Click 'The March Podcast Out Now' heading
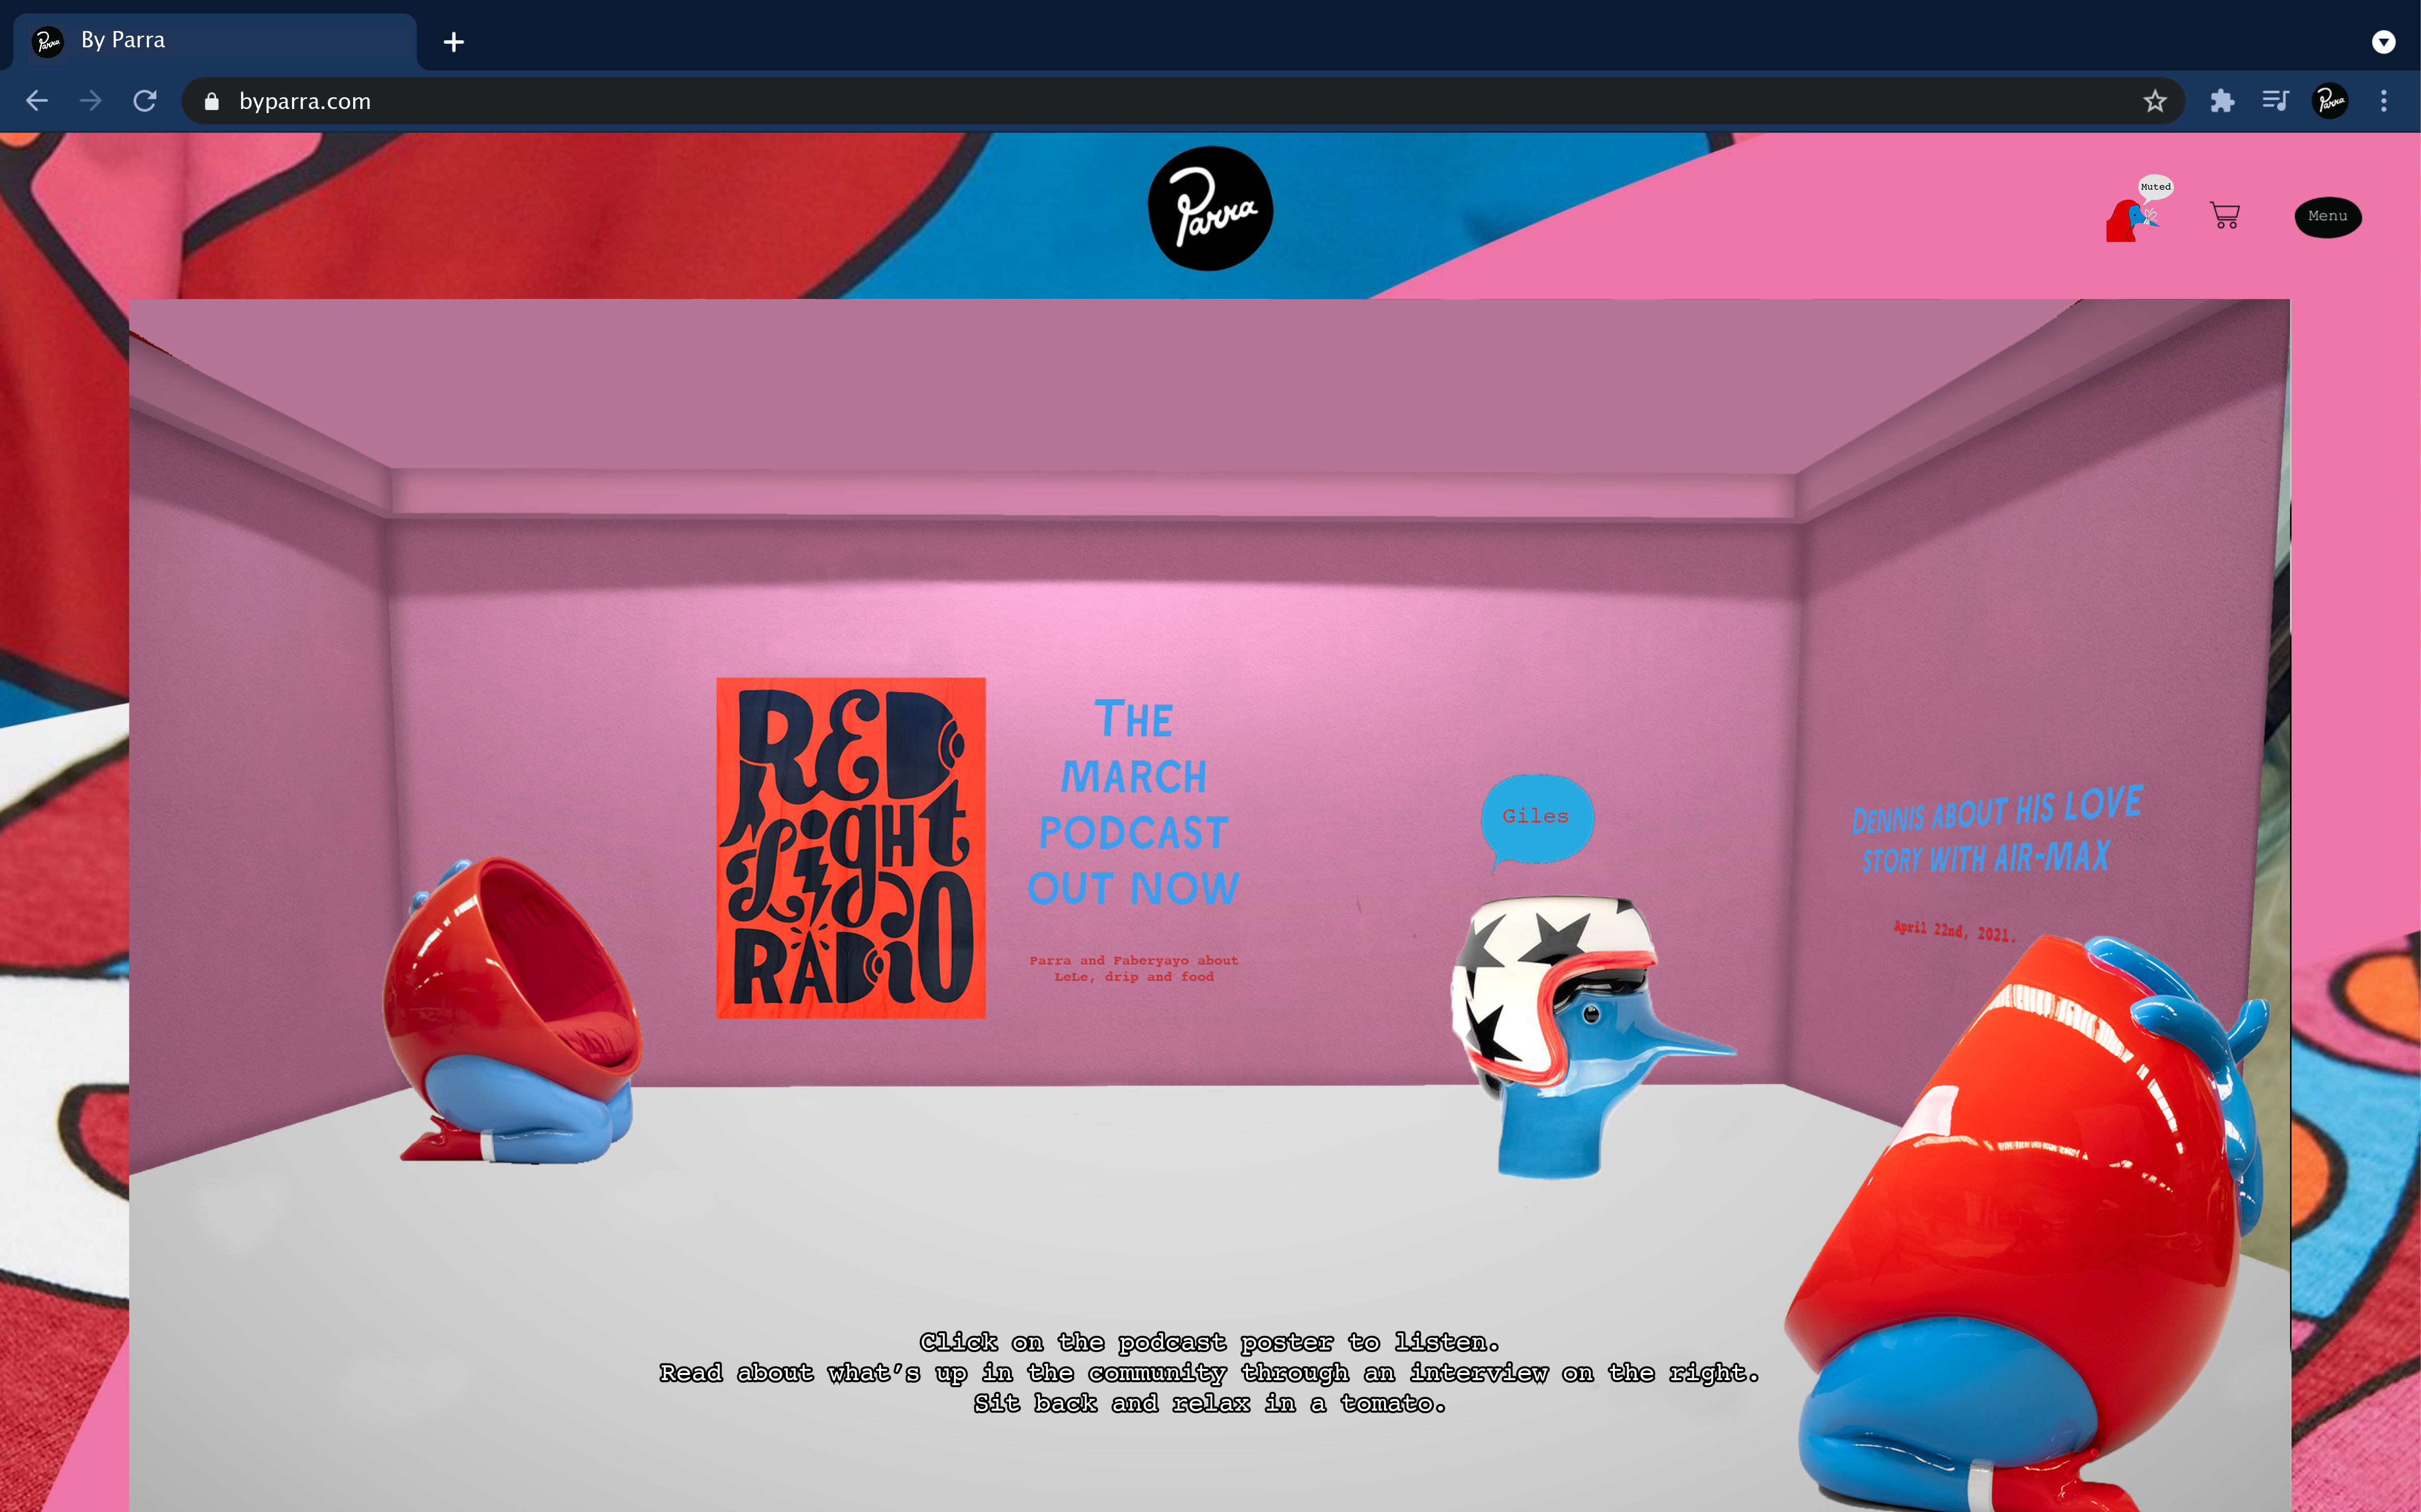This screenshot has width=2421, height=1512. tap(1133, 803)
